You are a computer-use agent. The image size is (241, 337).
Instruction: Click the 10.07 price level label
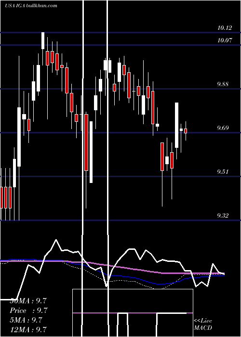tap(225, 40)
